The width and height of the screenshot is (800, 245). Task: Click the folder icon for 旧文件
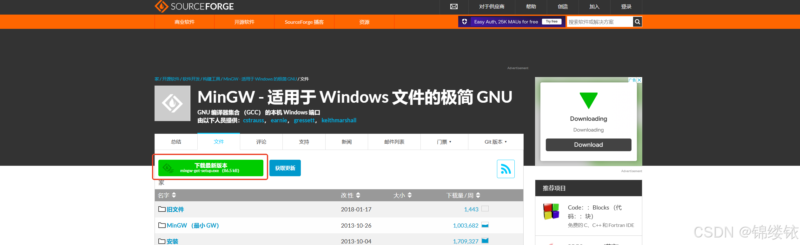[162, 209]
